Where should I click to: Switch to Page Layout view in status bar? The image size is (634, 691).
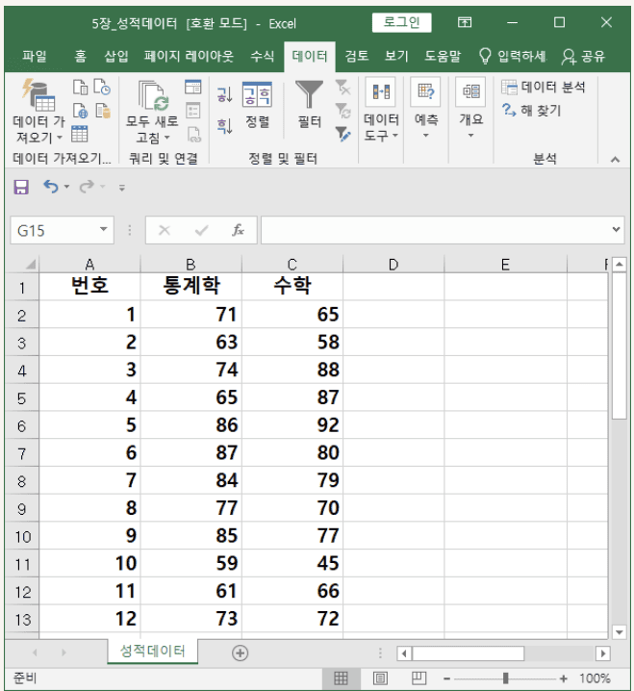380,678
